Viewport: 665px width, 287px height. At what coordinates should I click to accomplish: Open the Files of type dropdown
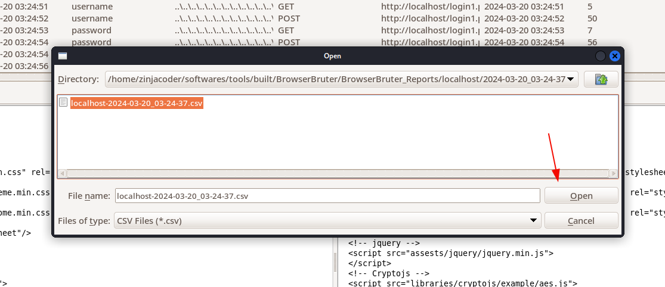(327, 220)
